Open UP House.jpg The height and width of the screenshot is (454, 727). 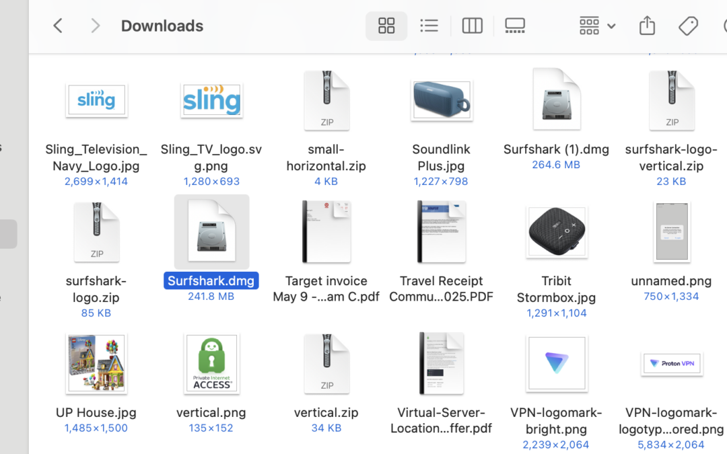click(x=96, y=363)
